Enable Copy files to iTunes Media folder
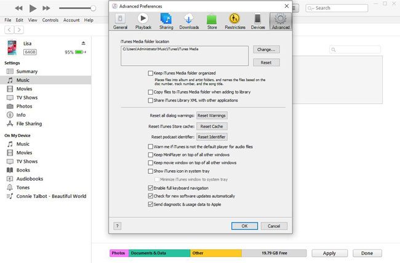This screenshot has height=263, width=400. pyautogui.click(x=151, y=92)
